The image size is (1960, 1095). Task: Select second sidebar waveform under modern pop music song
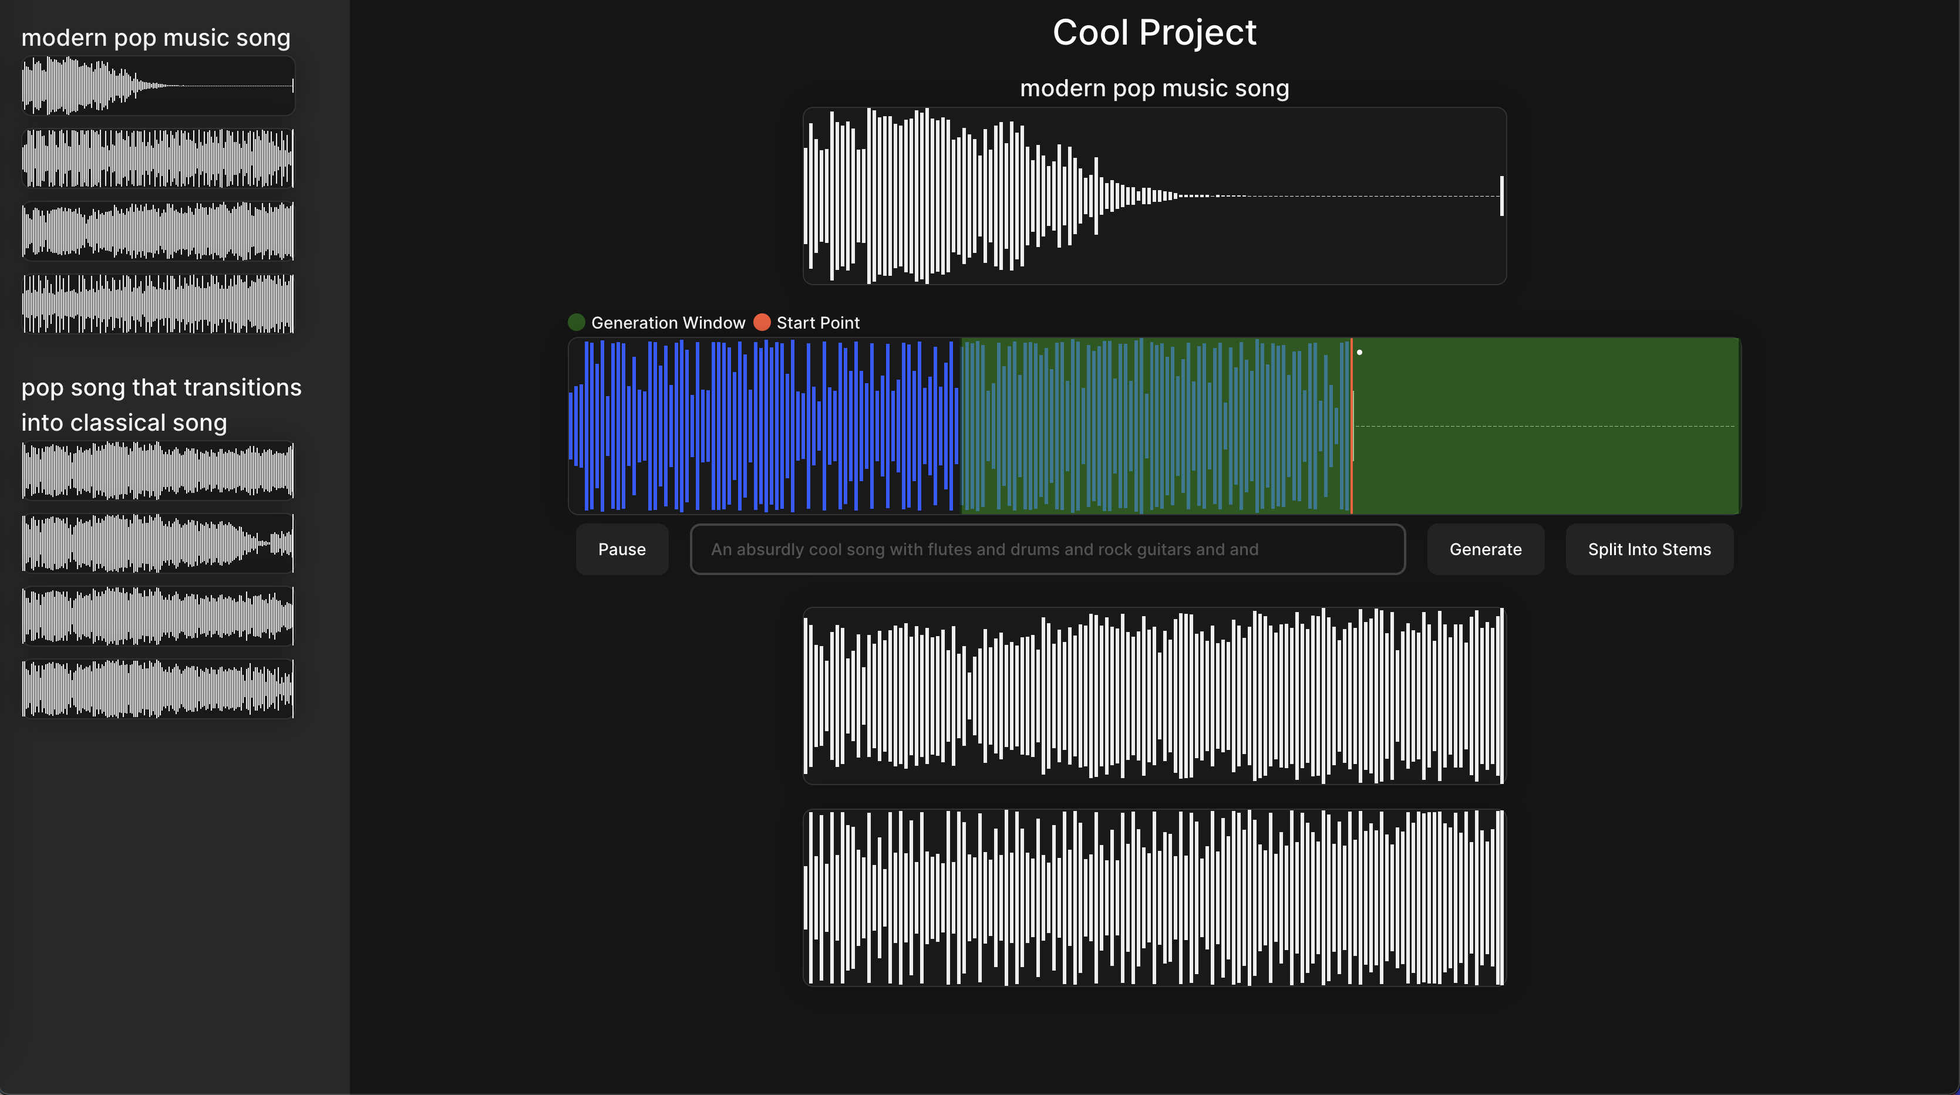pos(157,158)
